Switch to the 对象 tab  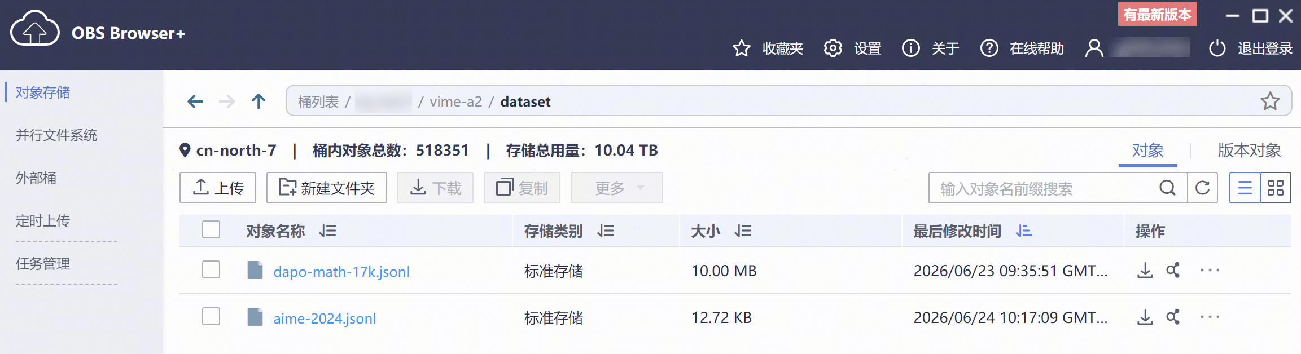pos(1147,151)
